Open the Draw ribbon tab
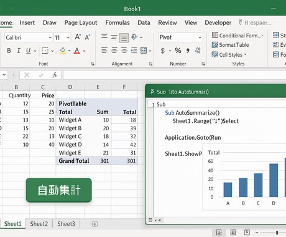 50,22
